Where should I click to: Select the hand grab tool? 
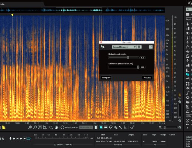56,127
